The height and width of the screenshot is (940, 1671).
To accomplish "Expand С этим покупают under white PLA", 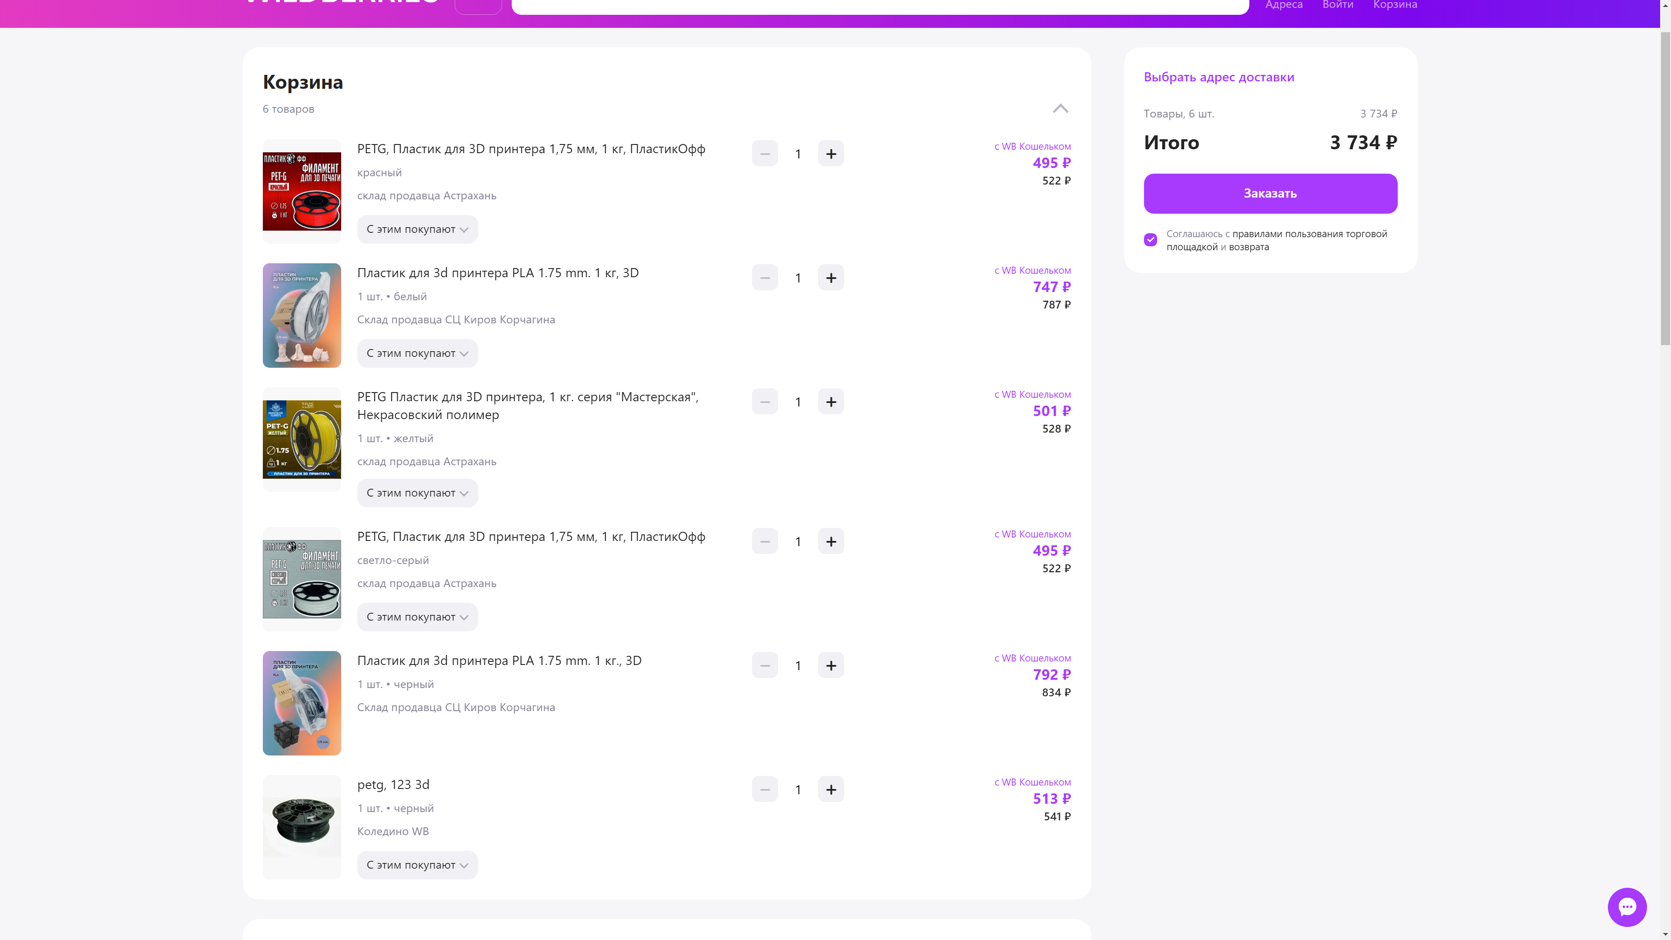I will [x=417, y=353].
